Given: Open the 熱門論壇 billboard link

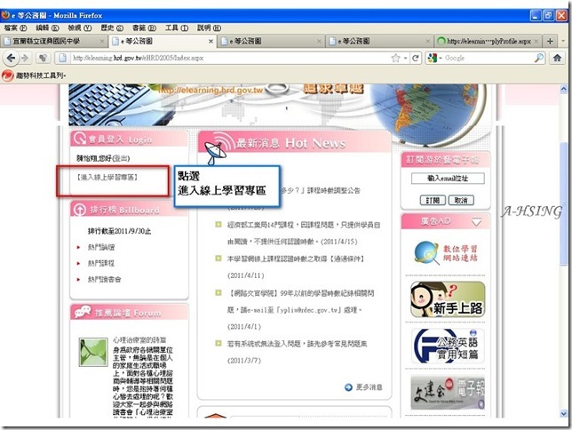Looking at the screenshot, I should pyautogui.click(x=101, y=247).
